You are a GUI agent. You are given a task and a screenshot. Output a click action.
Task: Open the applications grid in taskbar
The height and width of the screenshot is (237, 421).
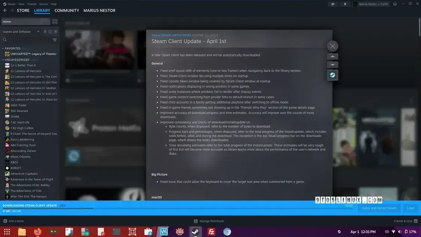pos(7,232)
